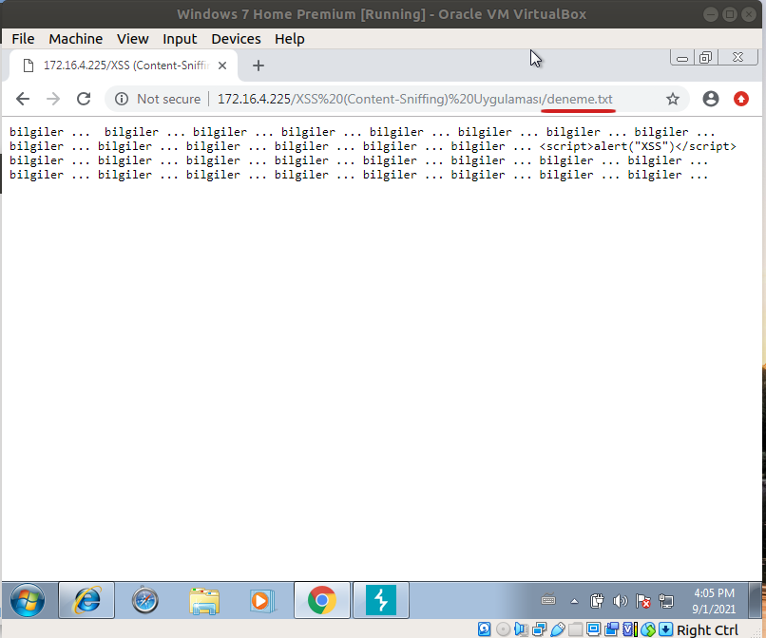
Task: Minimize the Chrome window inside the VM
Action: tap(682, 58)
